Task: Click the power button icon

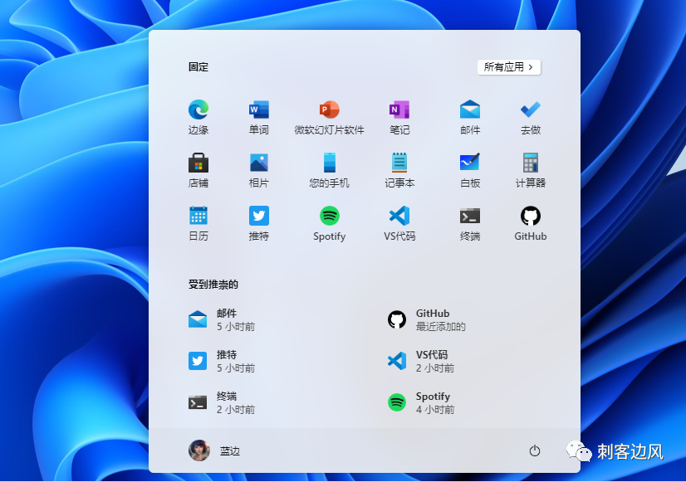Action: [534, 450]
